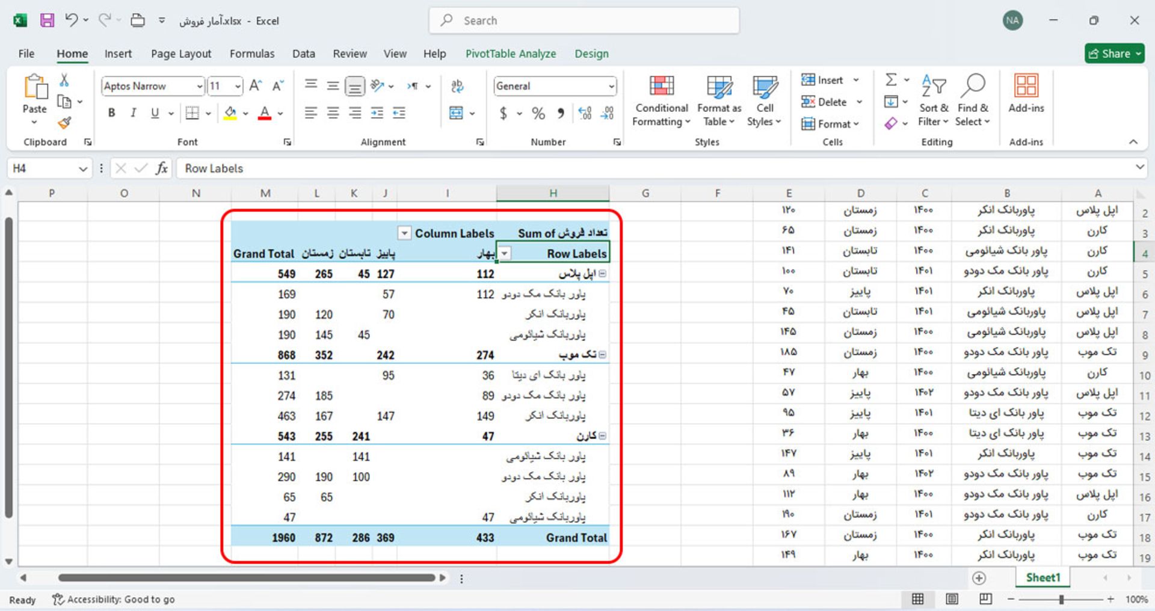Open Cell Styles gallery
The height and width of the screenshot is (611, 1155).
tap(765, 101)
